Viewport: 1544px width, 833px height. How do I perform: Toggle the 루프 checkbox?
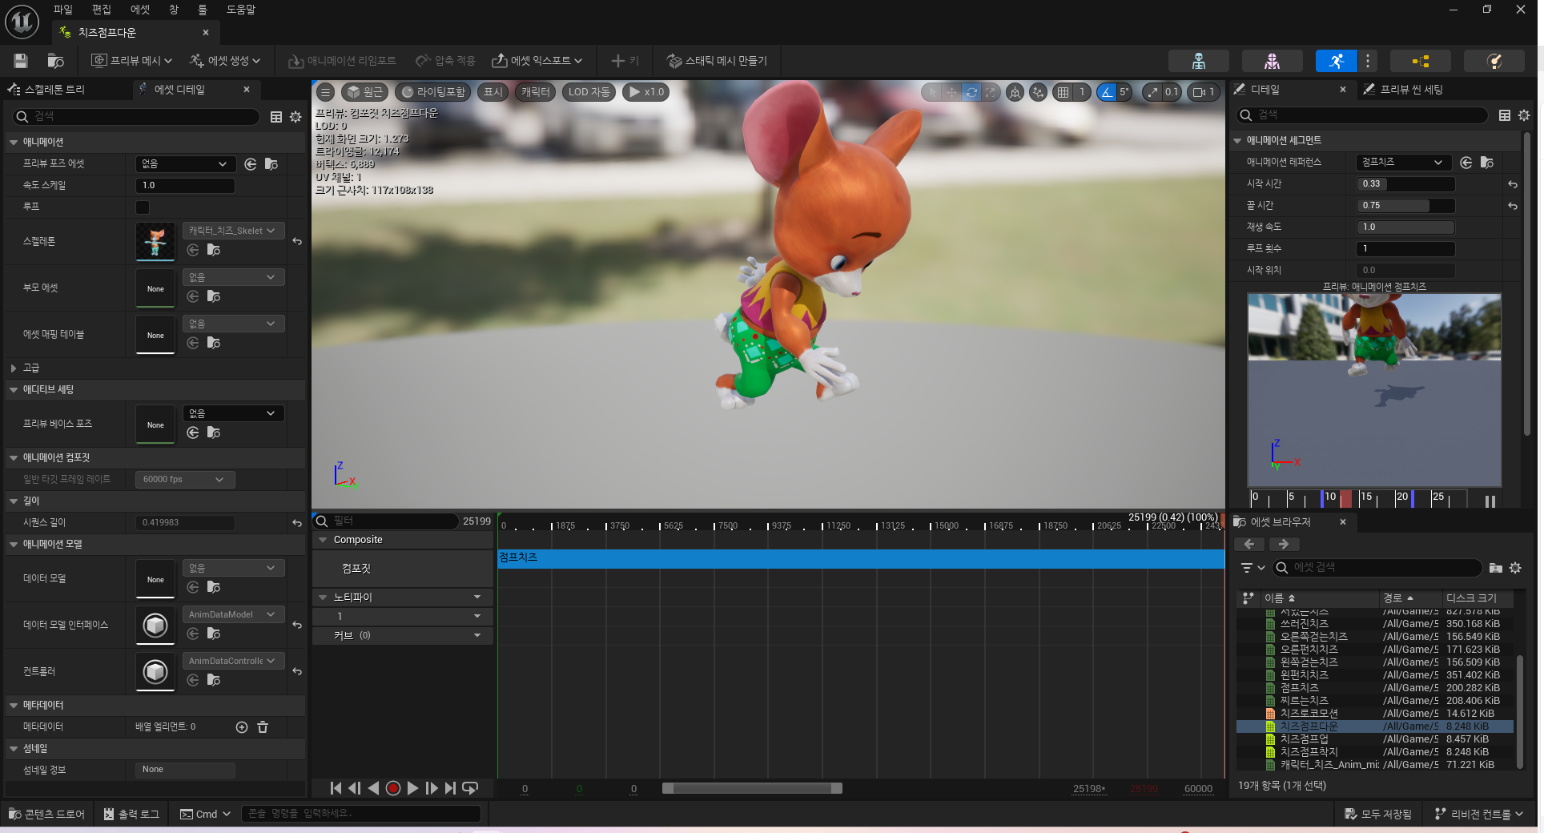pyautogui.click(x=143, y=207)
